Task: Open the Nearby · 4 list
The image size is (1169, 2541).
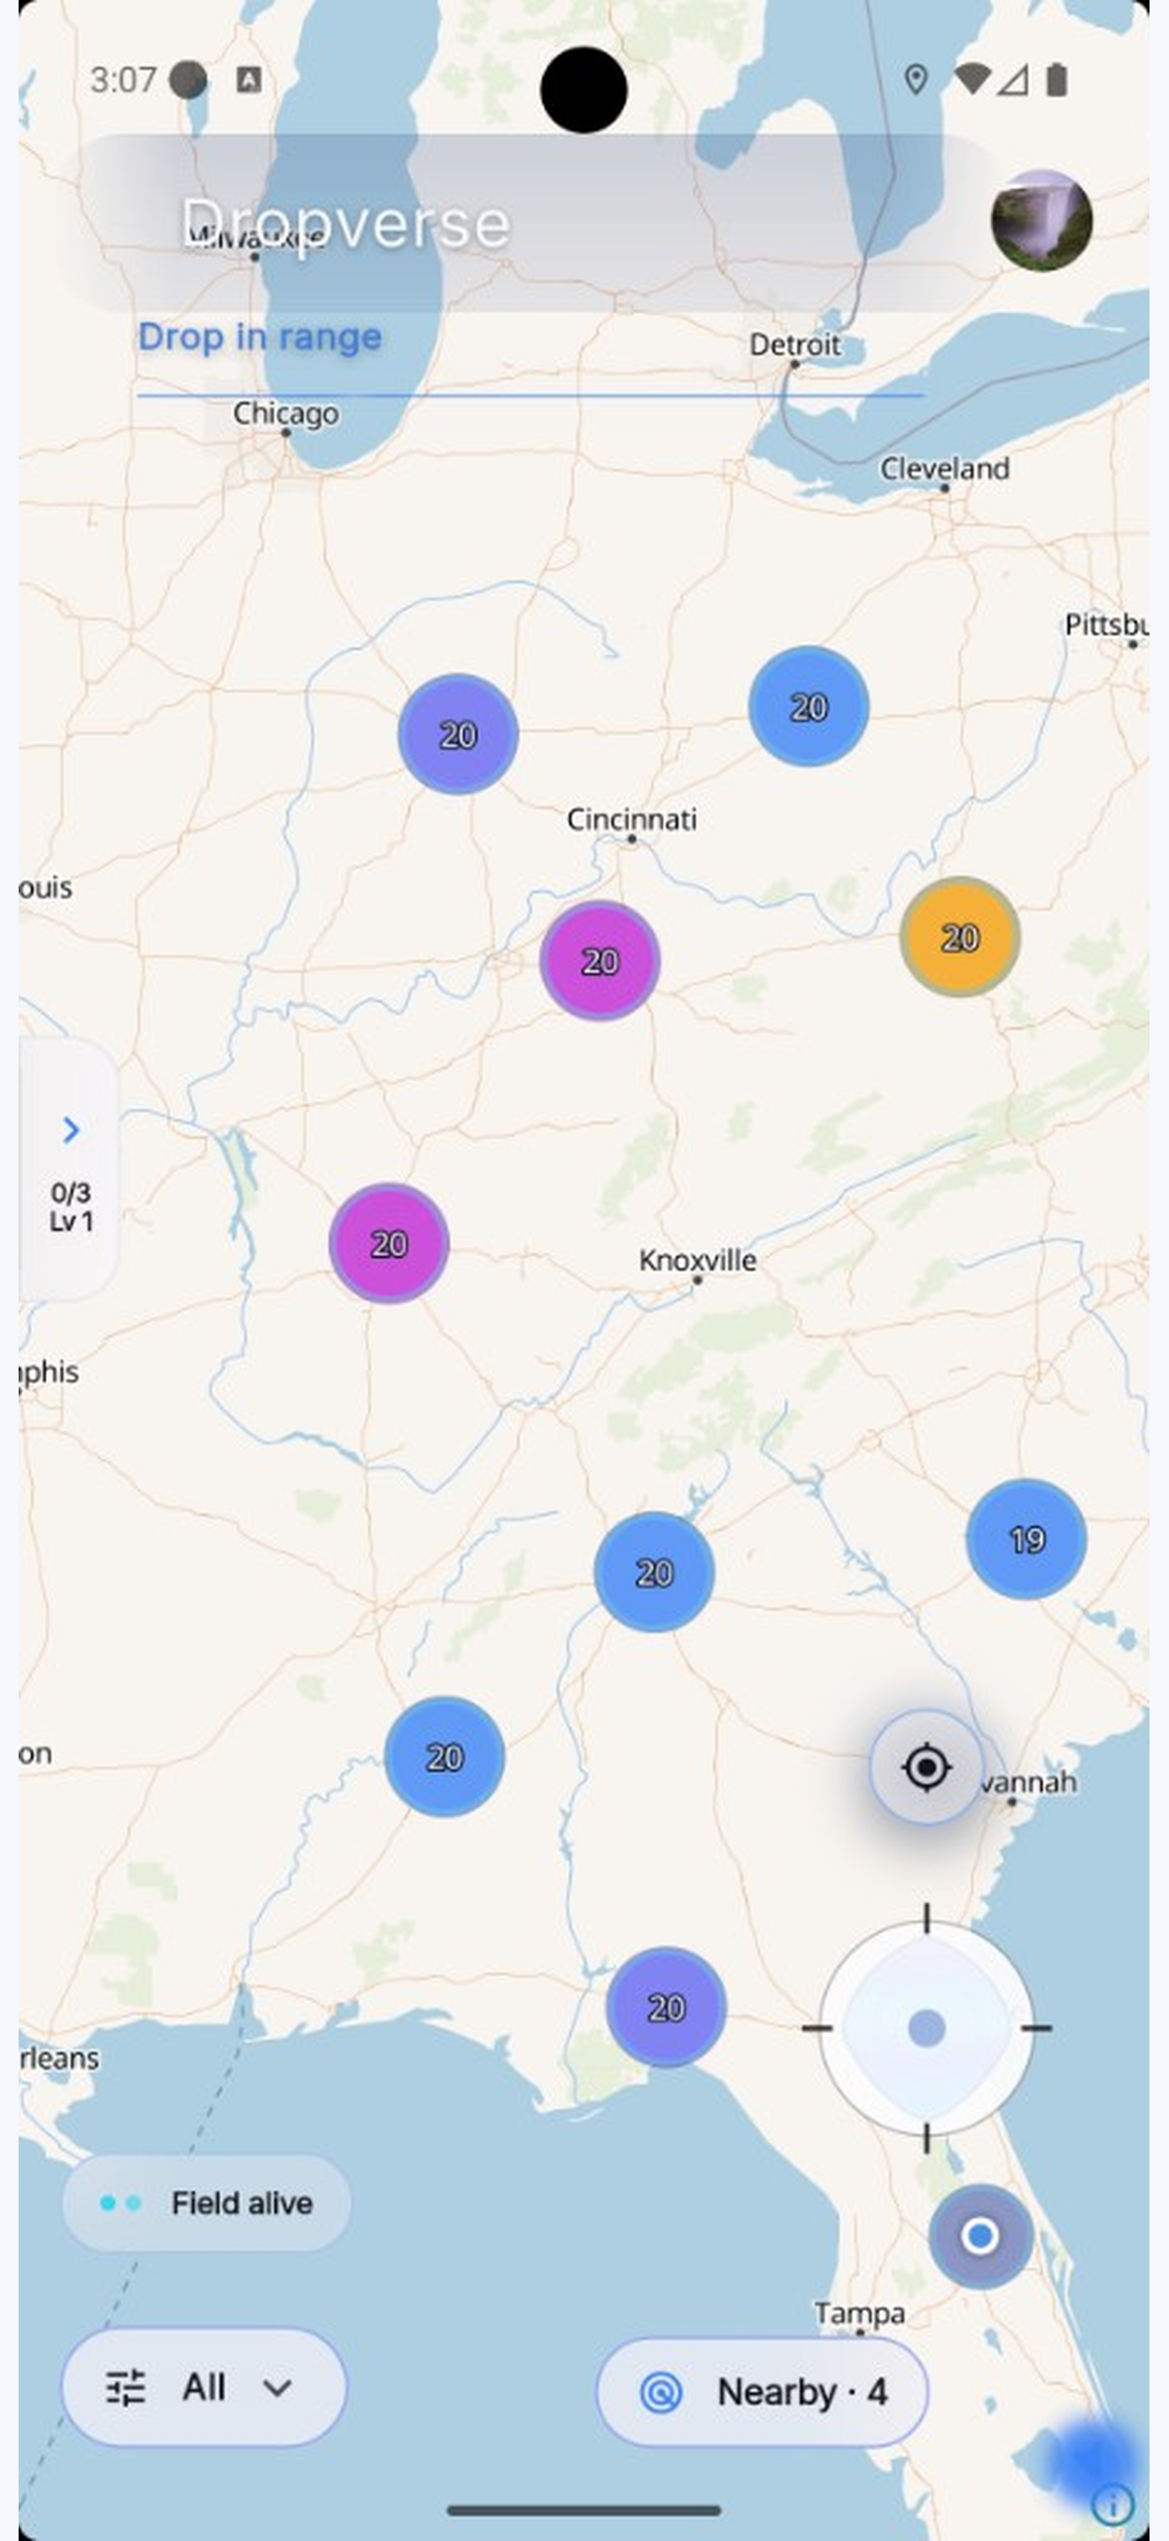Action: point(762,2392)
